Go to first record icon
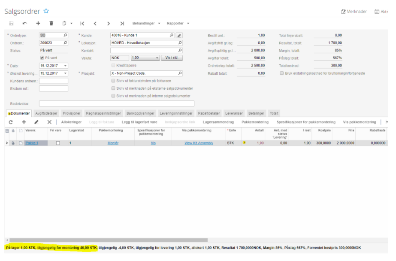396x261 pixels. [82, 24]
